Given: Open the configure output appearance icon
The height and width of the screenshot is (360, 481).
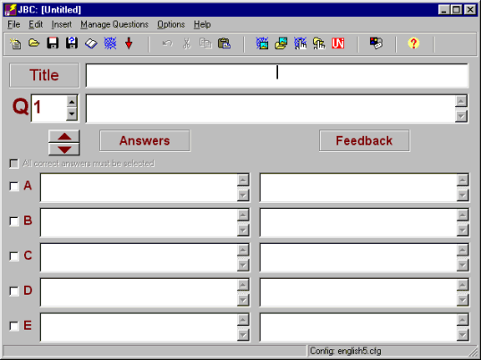Looking at the screenshot, I should [376, 44].
